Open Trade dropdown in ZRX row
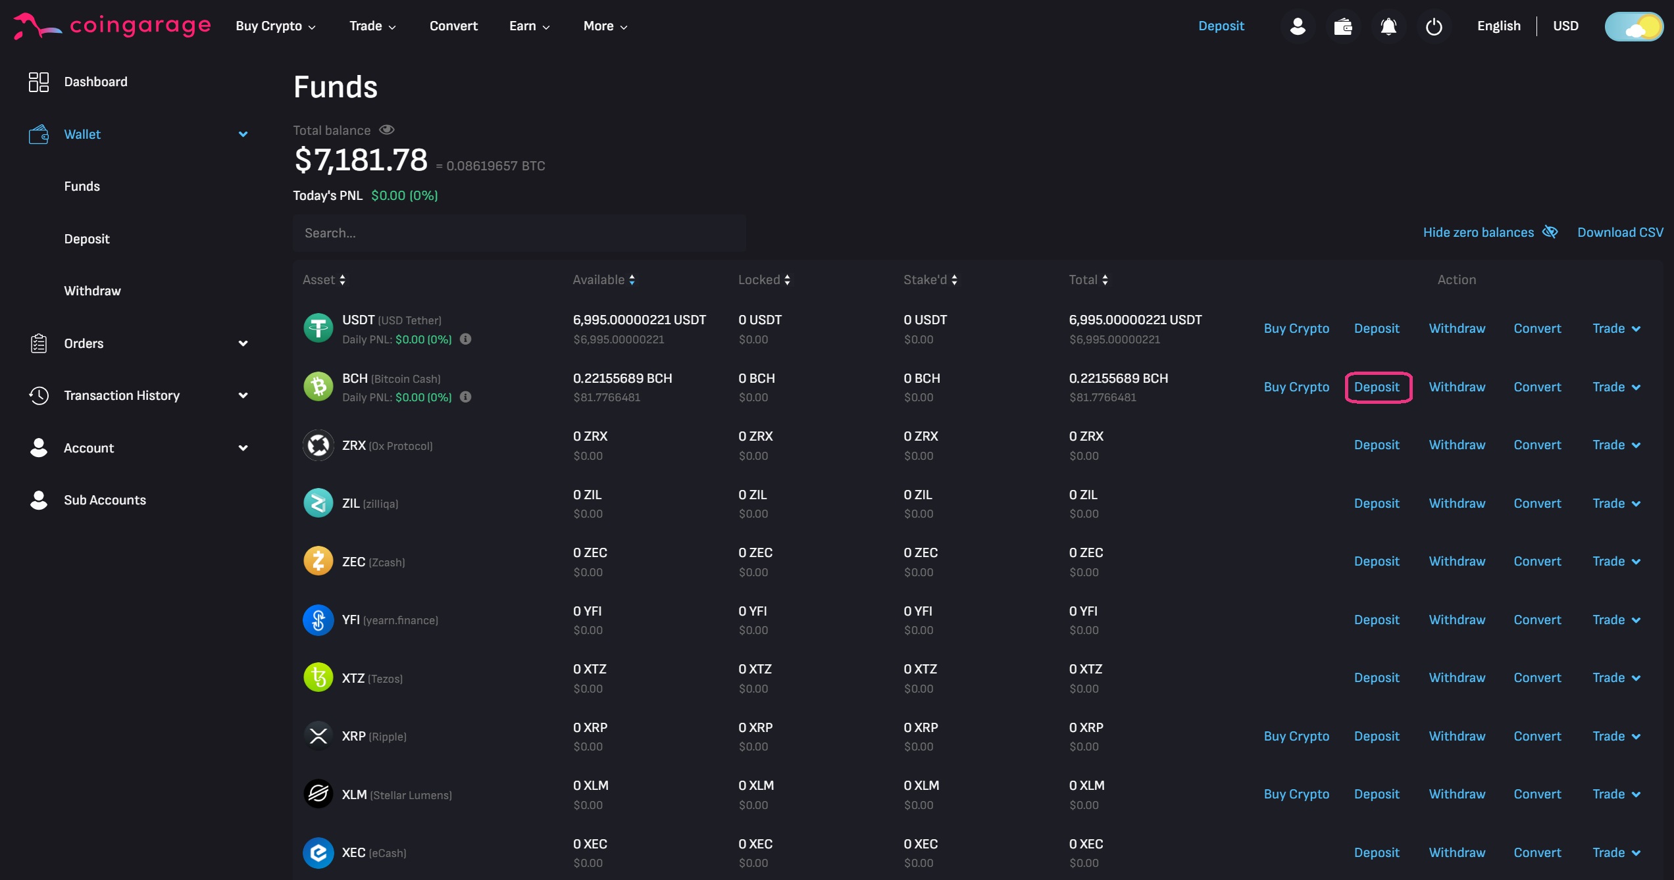The image size is (1674, 880). click(x=1616, y=445)
